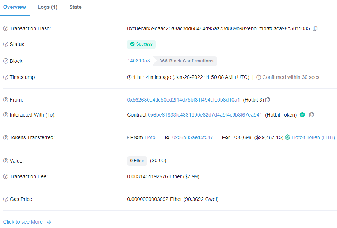337x228 pixels.
Task: Click the help icon beside Tokens Transferred
Action: (5, 138)
